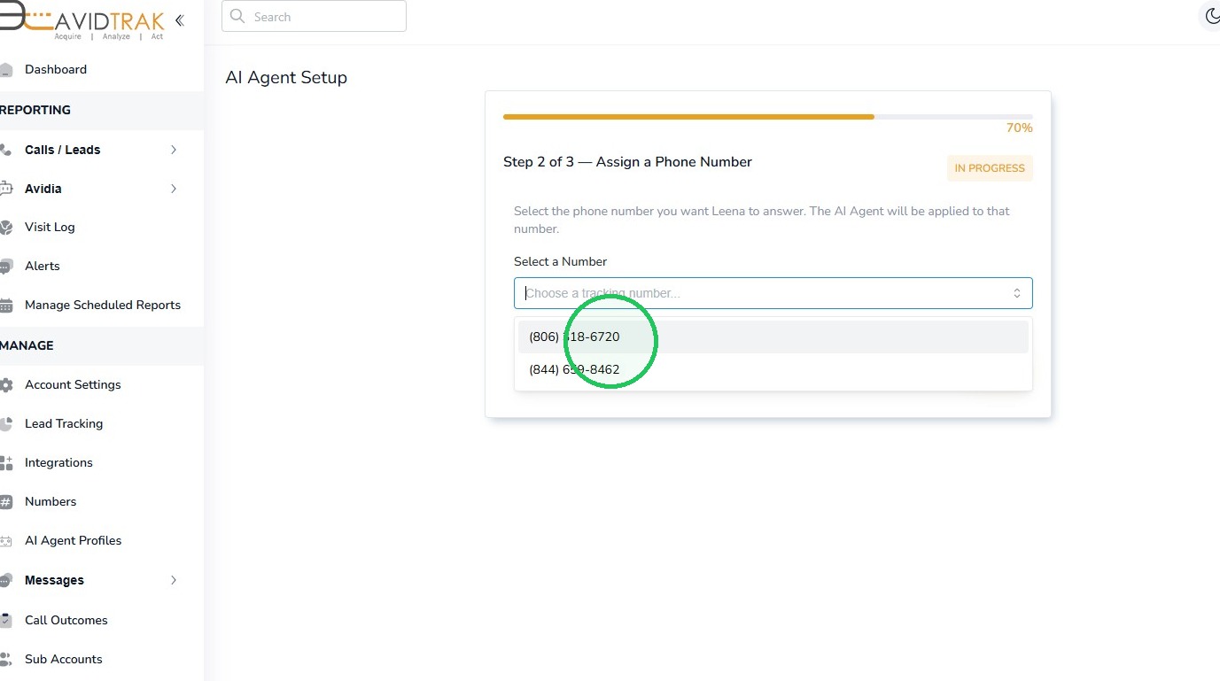
Task: Open AI Agent Profiles page
Action: click(x=74, y=540)
